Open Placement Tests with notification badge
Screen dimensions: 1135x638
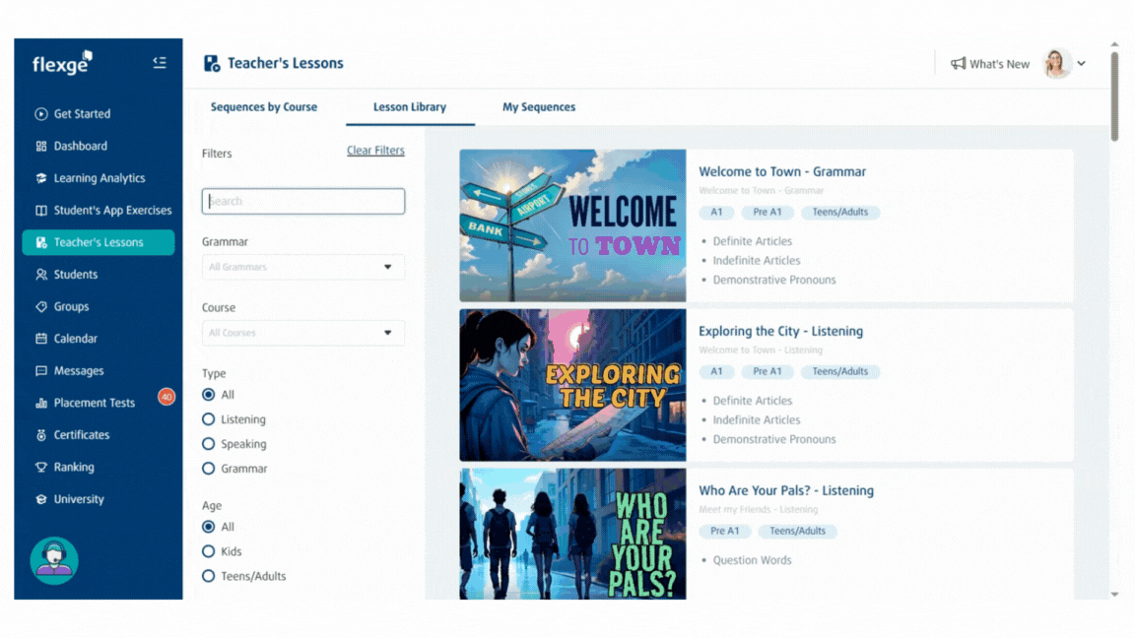pos(94,403)
